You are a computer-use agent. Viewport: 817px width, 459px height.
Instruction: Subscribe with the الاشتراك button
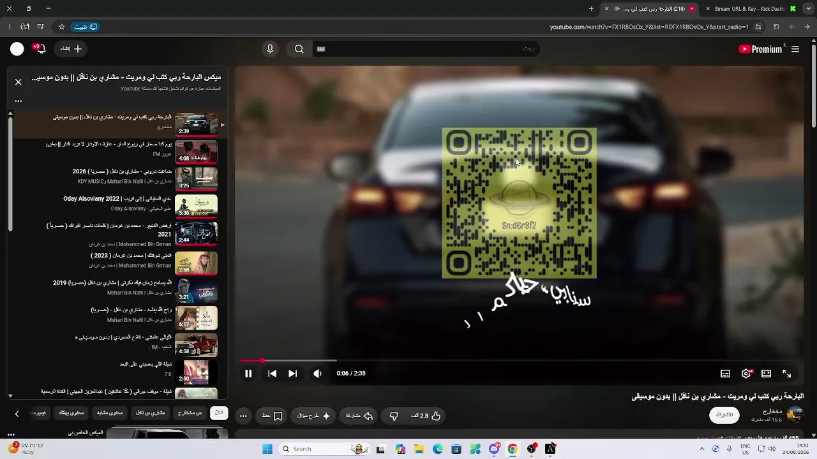point(724,415)
